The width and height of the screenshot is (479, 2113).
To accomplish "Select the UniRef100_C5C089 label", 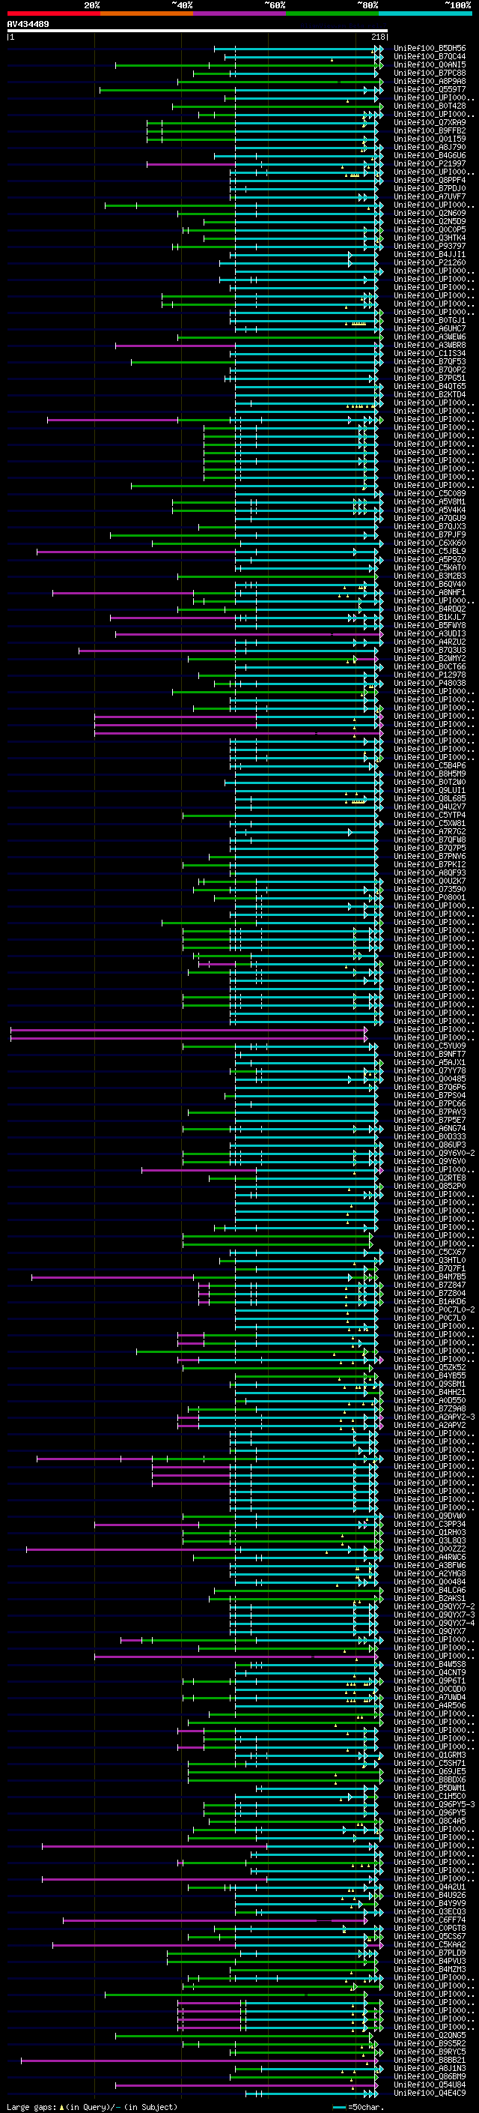I will [430, 494].
